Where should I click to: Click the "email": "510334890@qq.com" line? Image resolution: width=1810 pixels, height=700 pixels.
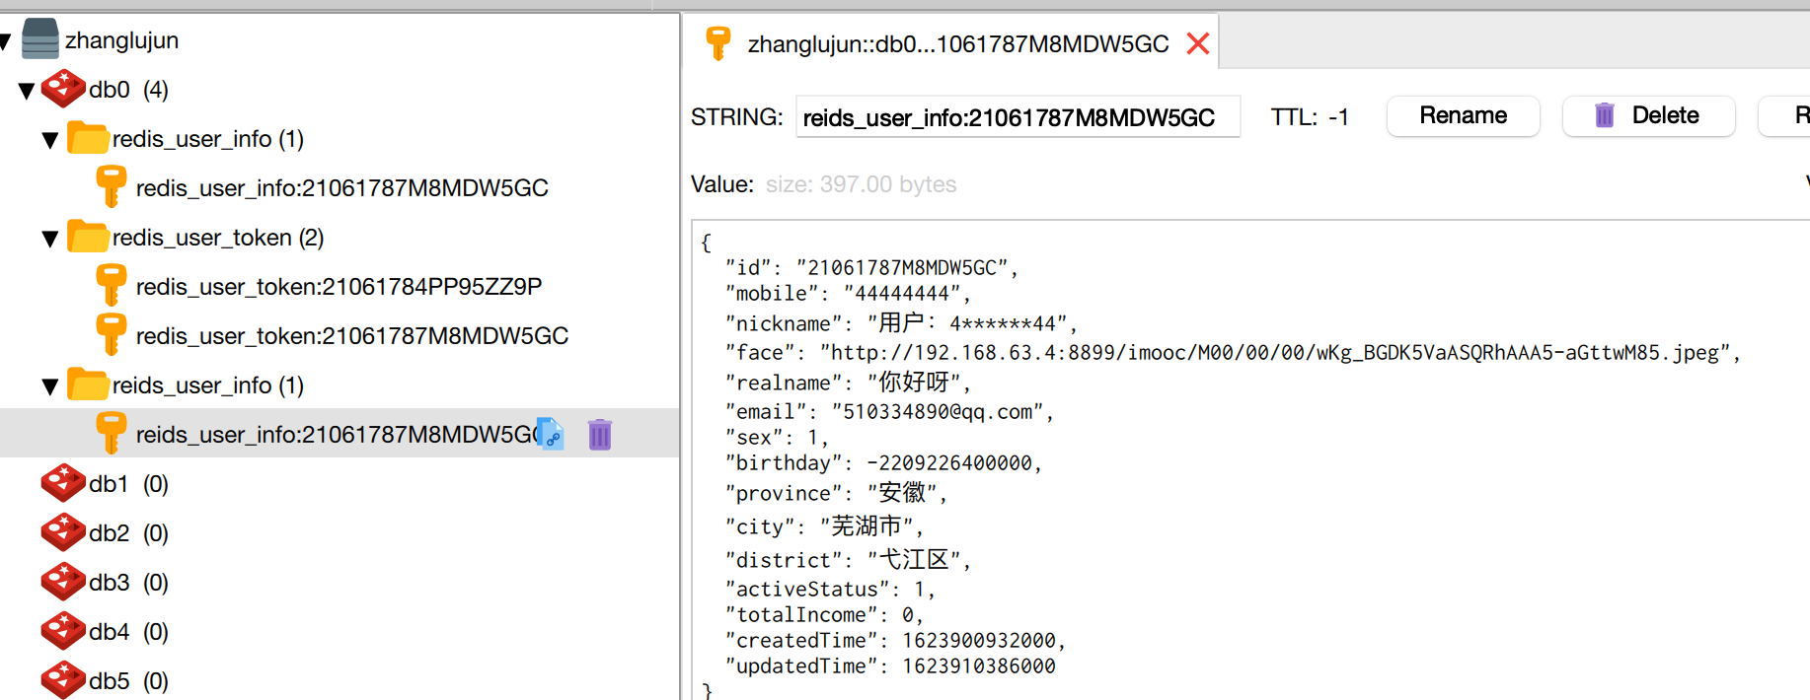pos(889,412)
